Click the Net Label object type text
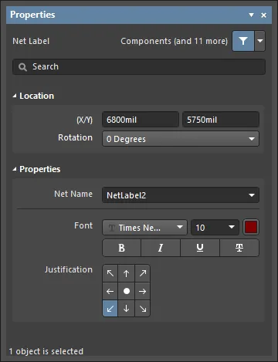This screenshot has height=362, width=278. [31, 41]
